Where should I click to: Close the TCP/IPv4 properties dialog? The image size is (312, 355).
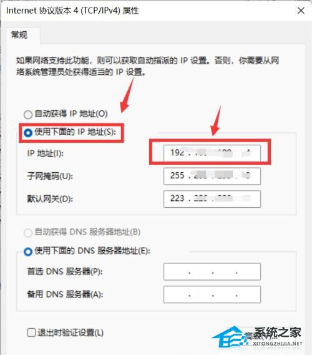pyautogui.click(x=301, y=11)
